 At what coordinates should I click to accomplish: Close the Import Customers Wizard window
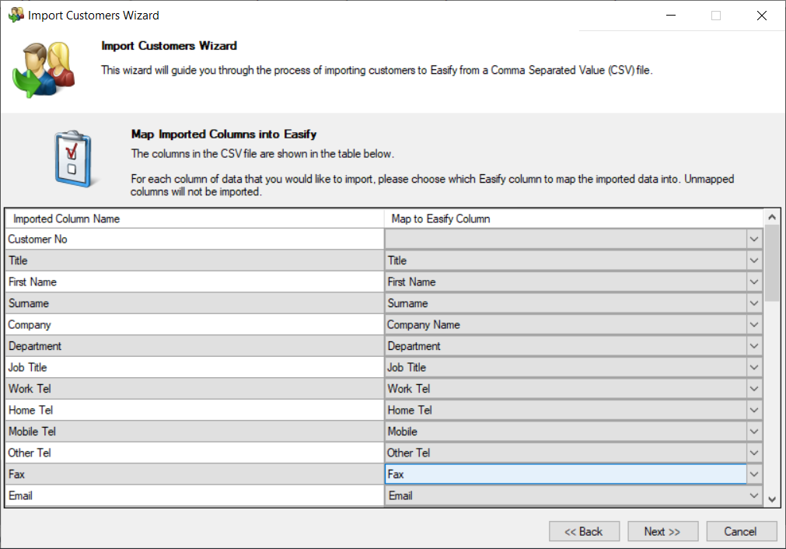[x=761, y=16]
